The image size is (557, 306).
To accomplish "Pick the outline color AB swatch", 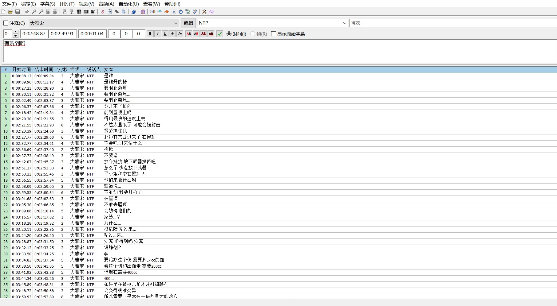I will click(x=203, y=34).
